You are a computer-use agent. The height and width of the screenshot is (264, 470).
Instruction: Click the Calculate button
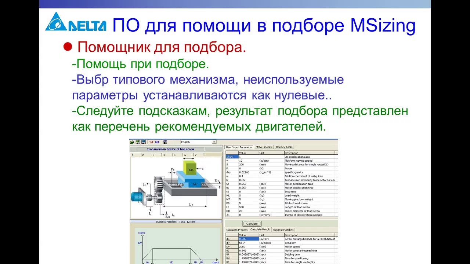pyautogui.click(x=252, y=224)
